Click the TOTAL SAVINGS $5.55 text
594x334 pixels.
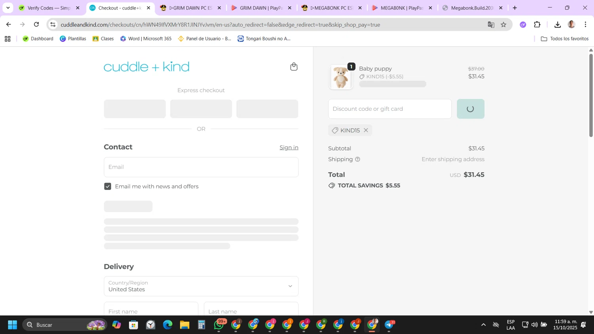(369, 186)
